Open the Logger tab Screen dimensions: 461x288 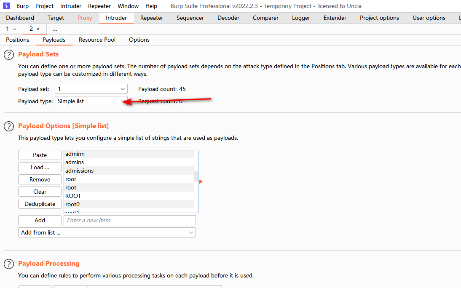click(x=301, y=18)
